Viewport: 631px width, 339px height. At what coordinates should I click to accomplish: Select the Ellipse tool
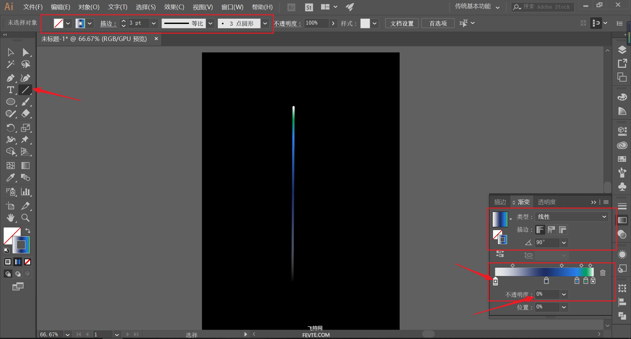click(x=11, y=102)
